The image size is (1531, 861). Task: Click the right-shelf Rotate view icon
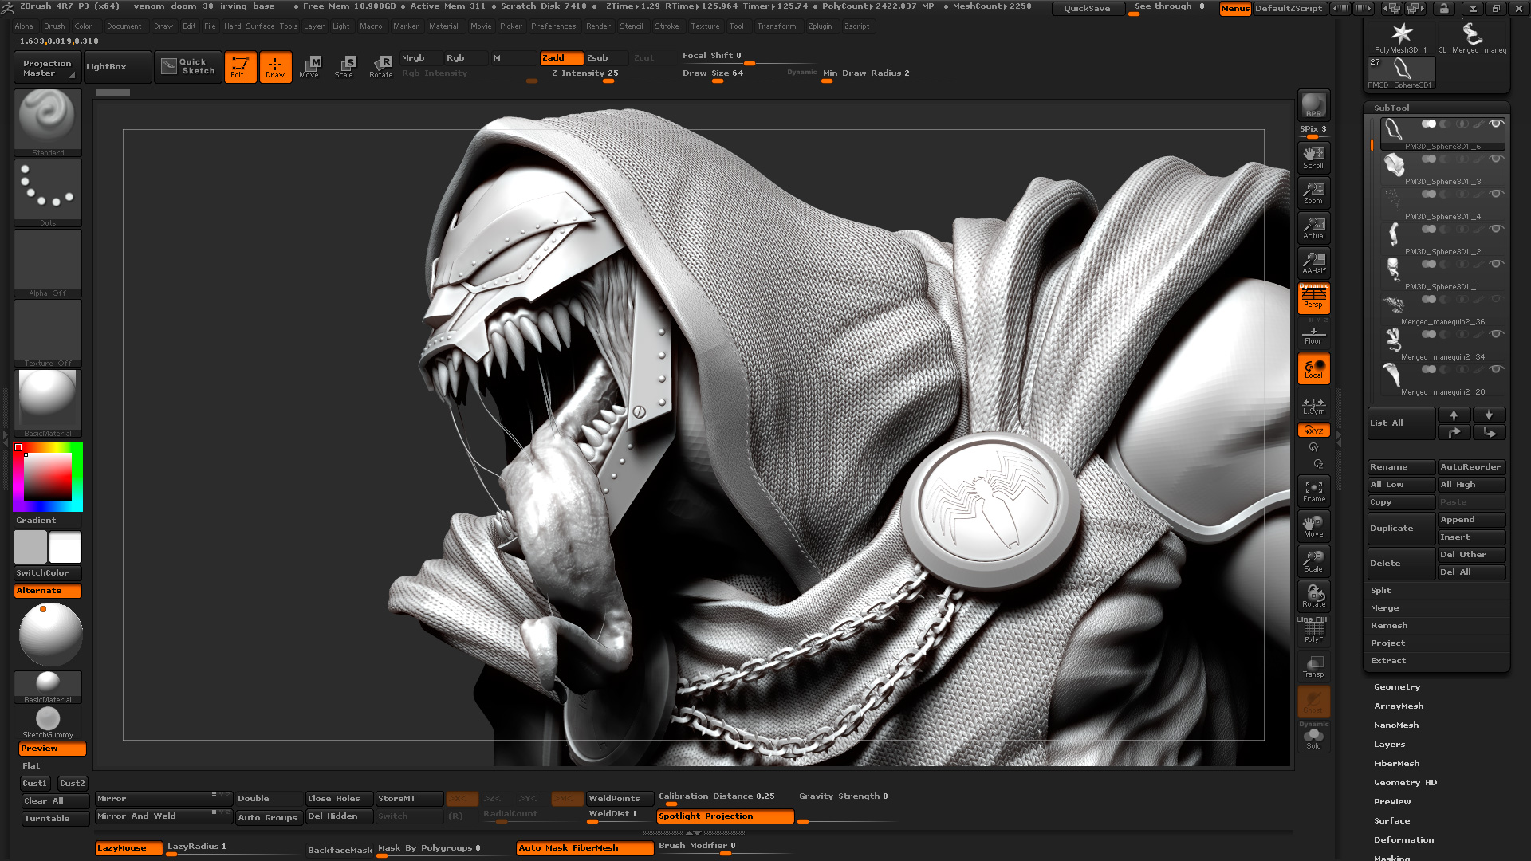(x=1313, y=596)
